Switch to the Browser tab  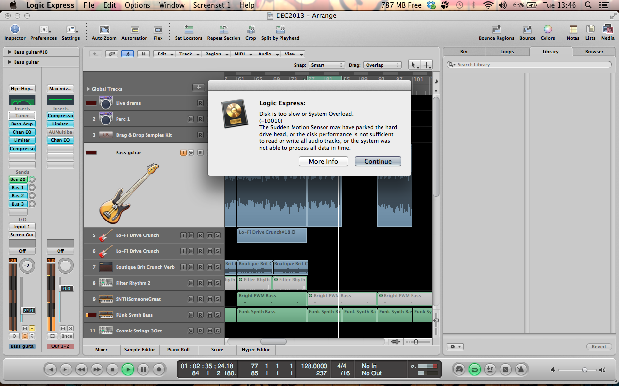594,52
